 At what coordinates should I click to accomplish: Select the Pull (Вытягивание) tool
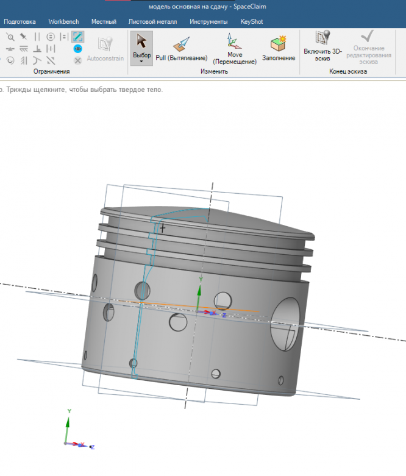click(181, 49)
